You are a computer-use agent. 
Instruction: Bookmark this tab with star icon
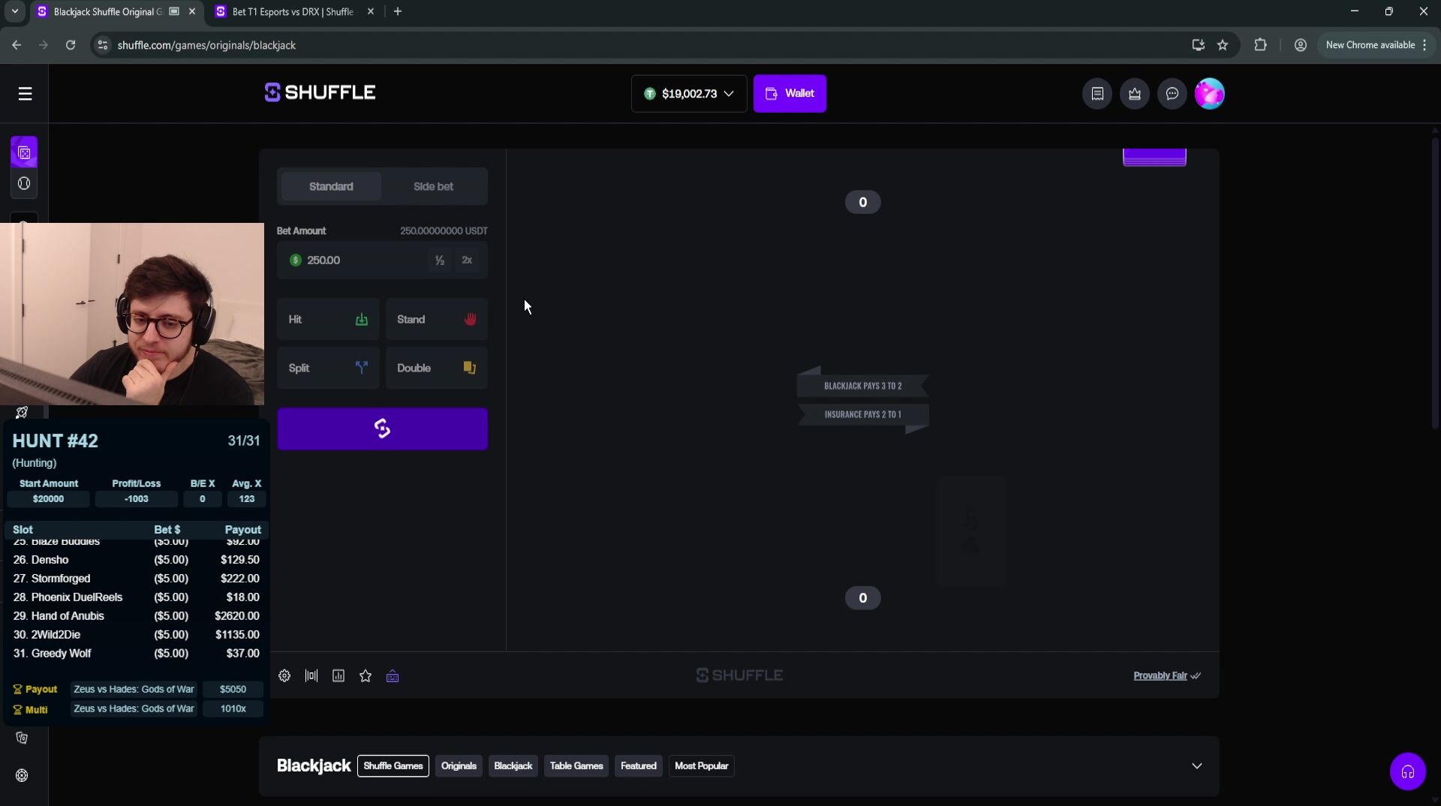pyautogui.click(x=1223, y=45)
